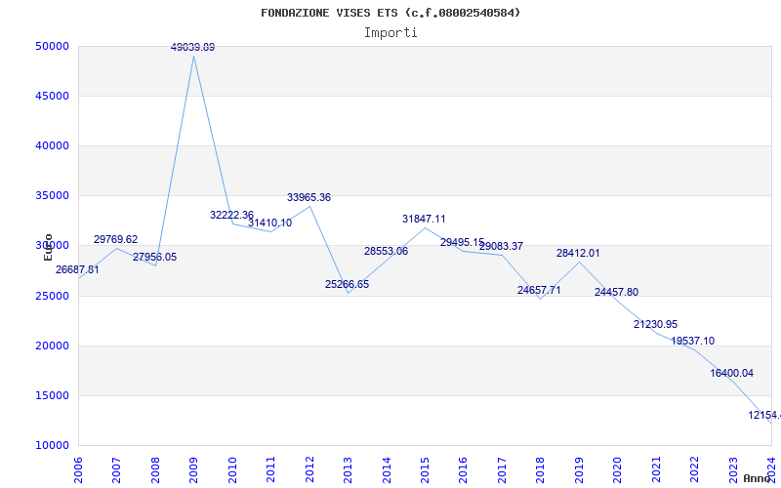The image size is (781, 488).
Task: Click x-axis year 2008
Action: coord(155,469)
